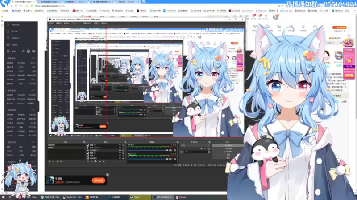This screenshot has height=200, width=357.
Task: Open 排行榜 in Douyu left sidebar
Action: (x=15, y=32)
